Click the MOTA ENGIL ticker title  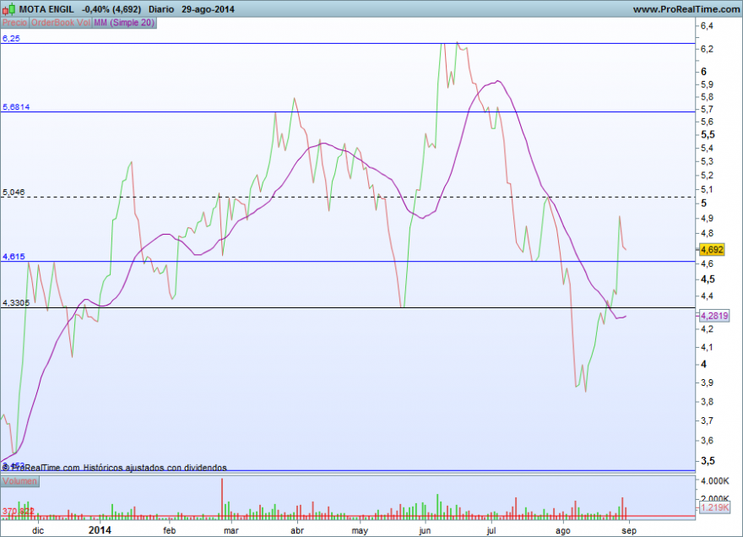[46, 9]
